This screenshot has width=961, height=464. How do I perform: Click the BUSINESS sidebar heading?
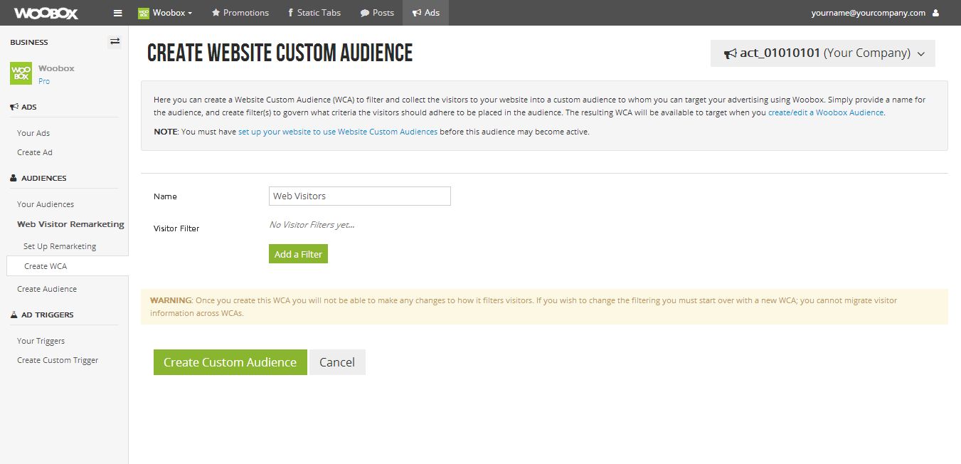click(29, 43)
